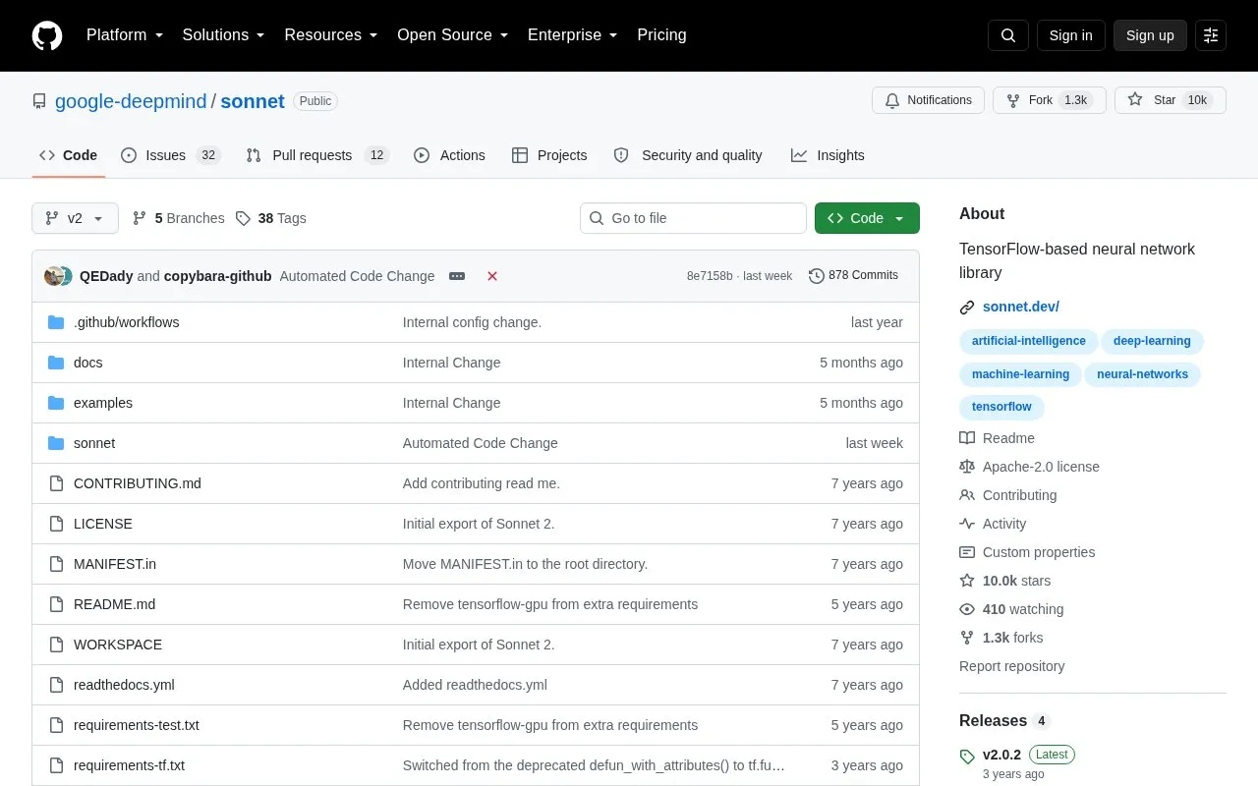Viewport: 1258px width, 786px height.
Task: Focus the Go to file search field
Action: pos(693,218)
